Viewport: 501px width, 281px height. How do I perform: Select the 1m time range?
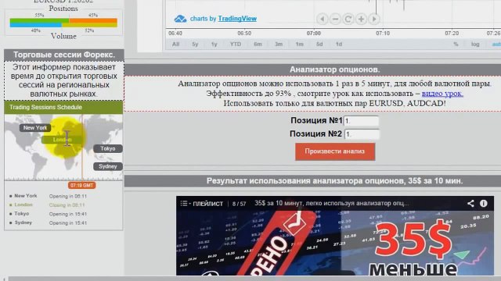(x=299, y=44)
